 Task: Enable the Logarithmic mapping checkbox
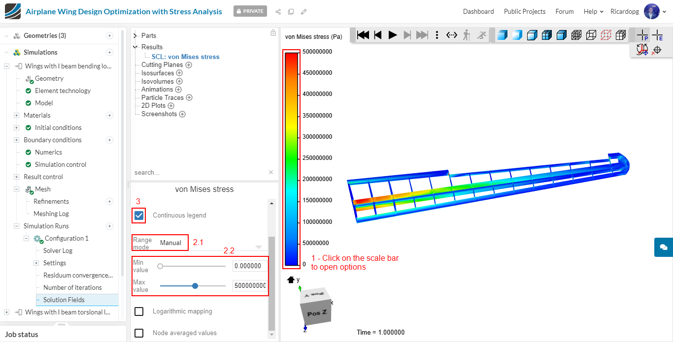click(139, 311)
